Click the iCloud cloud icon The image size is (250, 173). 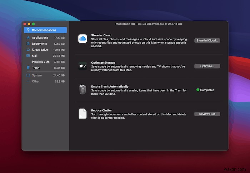point(82,39)
